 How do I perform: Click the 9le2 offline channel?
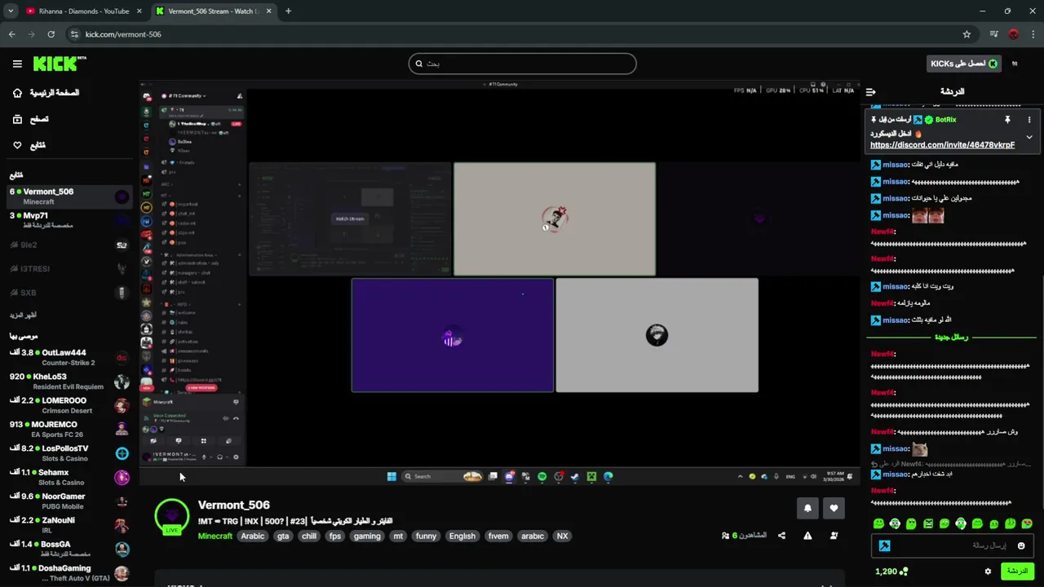tap(69, 245)
